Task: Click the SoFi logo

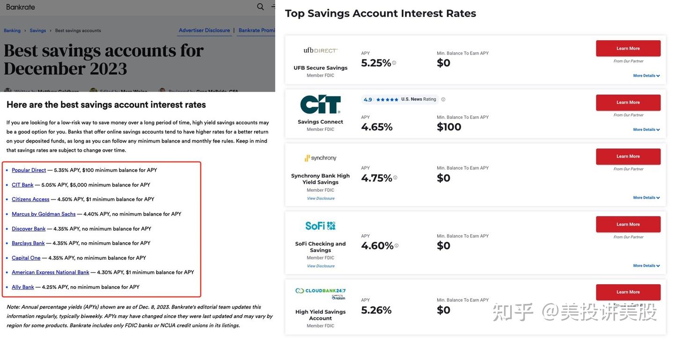Action: 320,226
